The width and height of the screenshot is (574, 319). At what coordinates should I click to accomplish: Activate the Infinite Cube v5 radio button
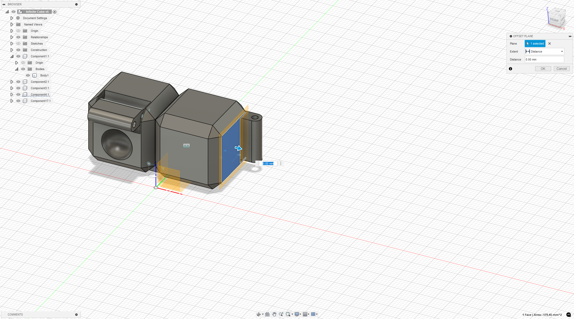coord(55,12)
